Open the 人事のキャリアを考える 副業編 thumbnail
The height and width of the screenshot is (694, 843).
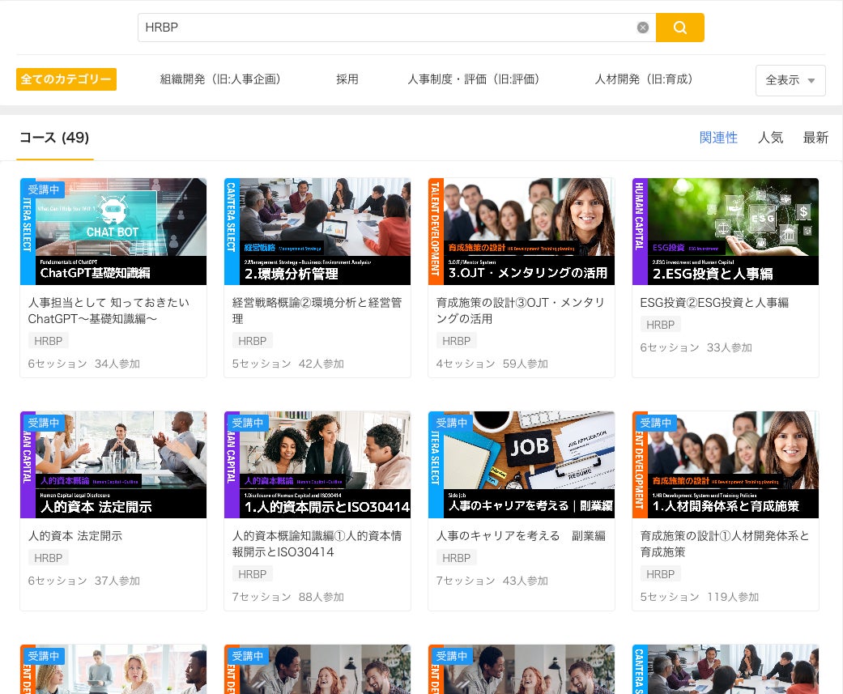[x=522, y=465]
